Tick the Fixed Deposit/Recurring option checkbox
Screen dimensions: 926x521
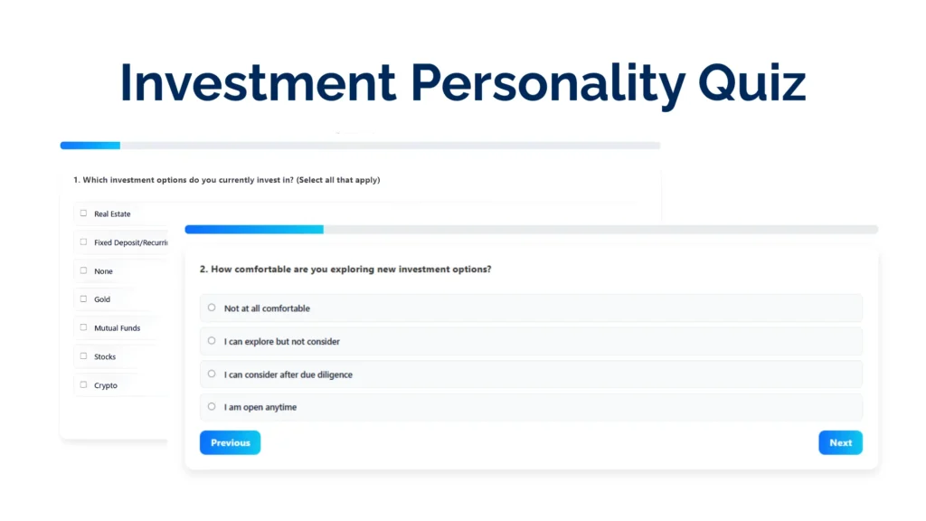(x=84, y=242)
